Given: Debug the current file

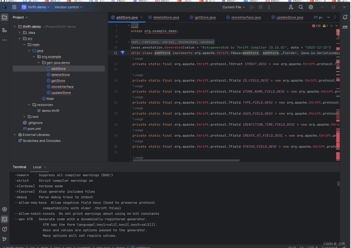Looking at the screenshot, I should 260,7.
